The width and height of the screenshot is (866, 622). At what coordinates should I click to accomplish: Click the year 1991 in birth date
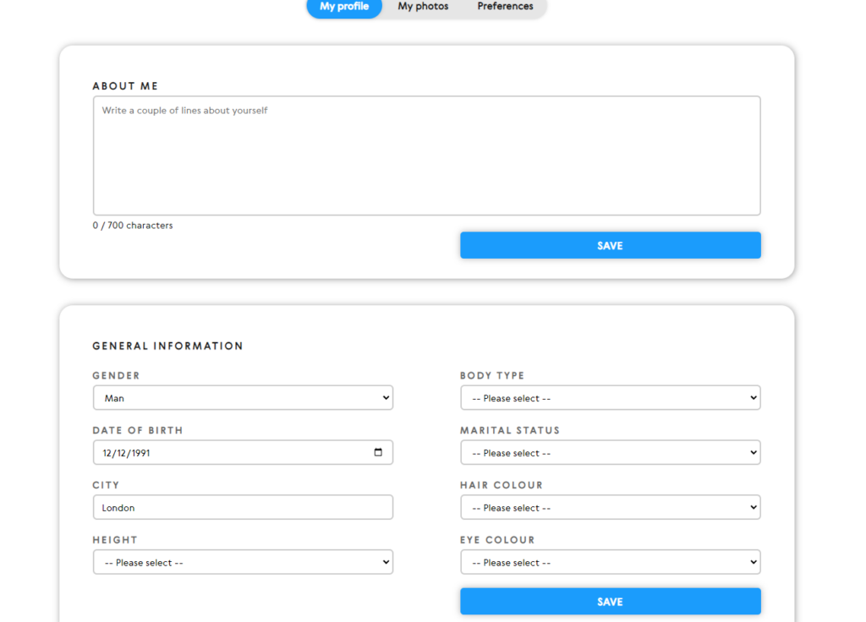coord(140,453)
